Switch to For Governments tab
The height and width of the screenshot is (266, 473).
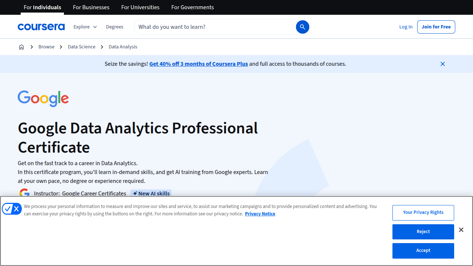[193, 7]
